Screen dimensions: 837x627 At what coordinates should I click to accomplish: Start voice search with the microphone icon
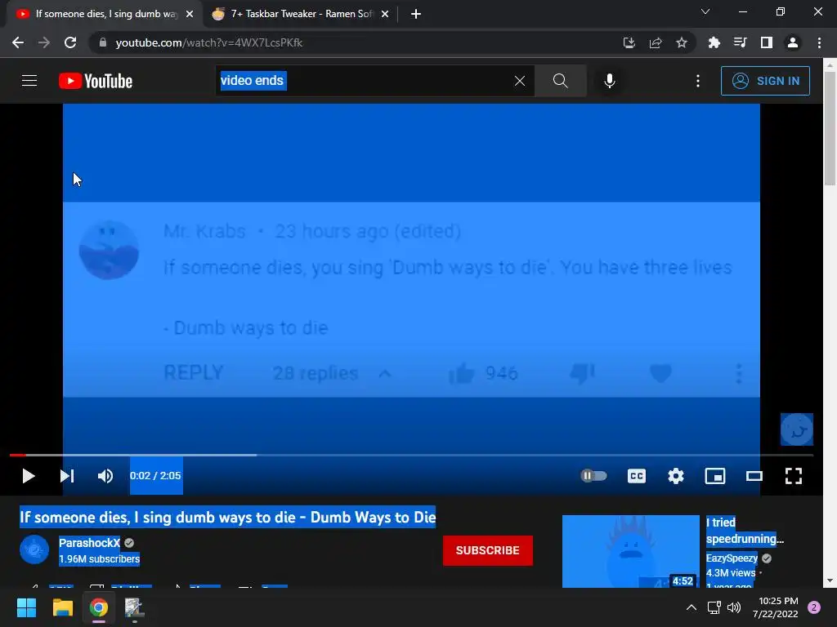(x=609, y=81)
